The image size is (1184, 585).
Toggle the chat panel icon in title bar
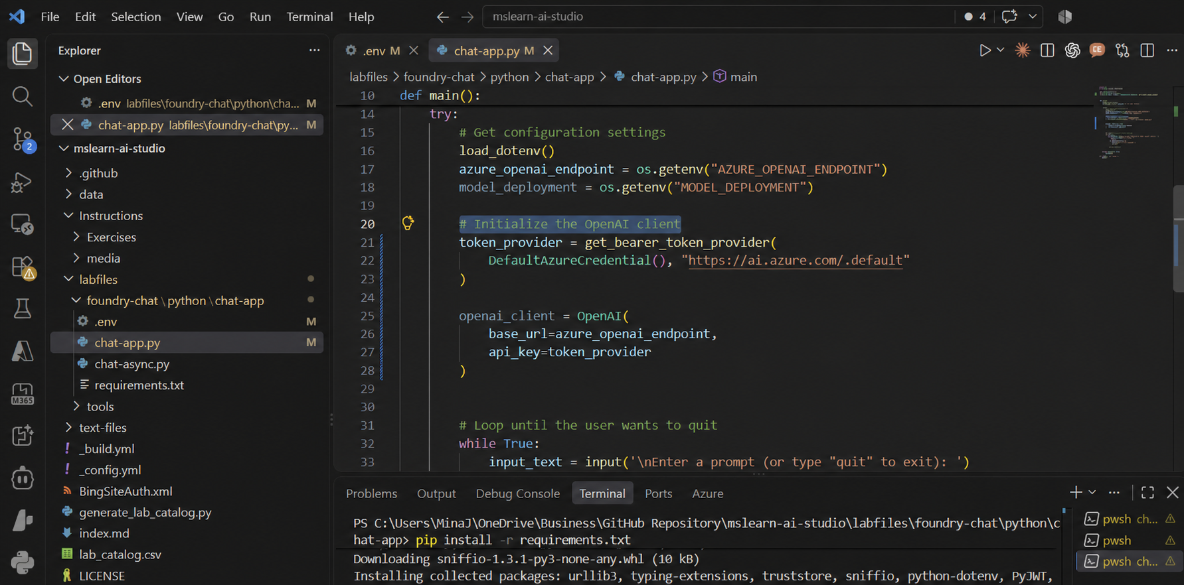[1009, 17]
